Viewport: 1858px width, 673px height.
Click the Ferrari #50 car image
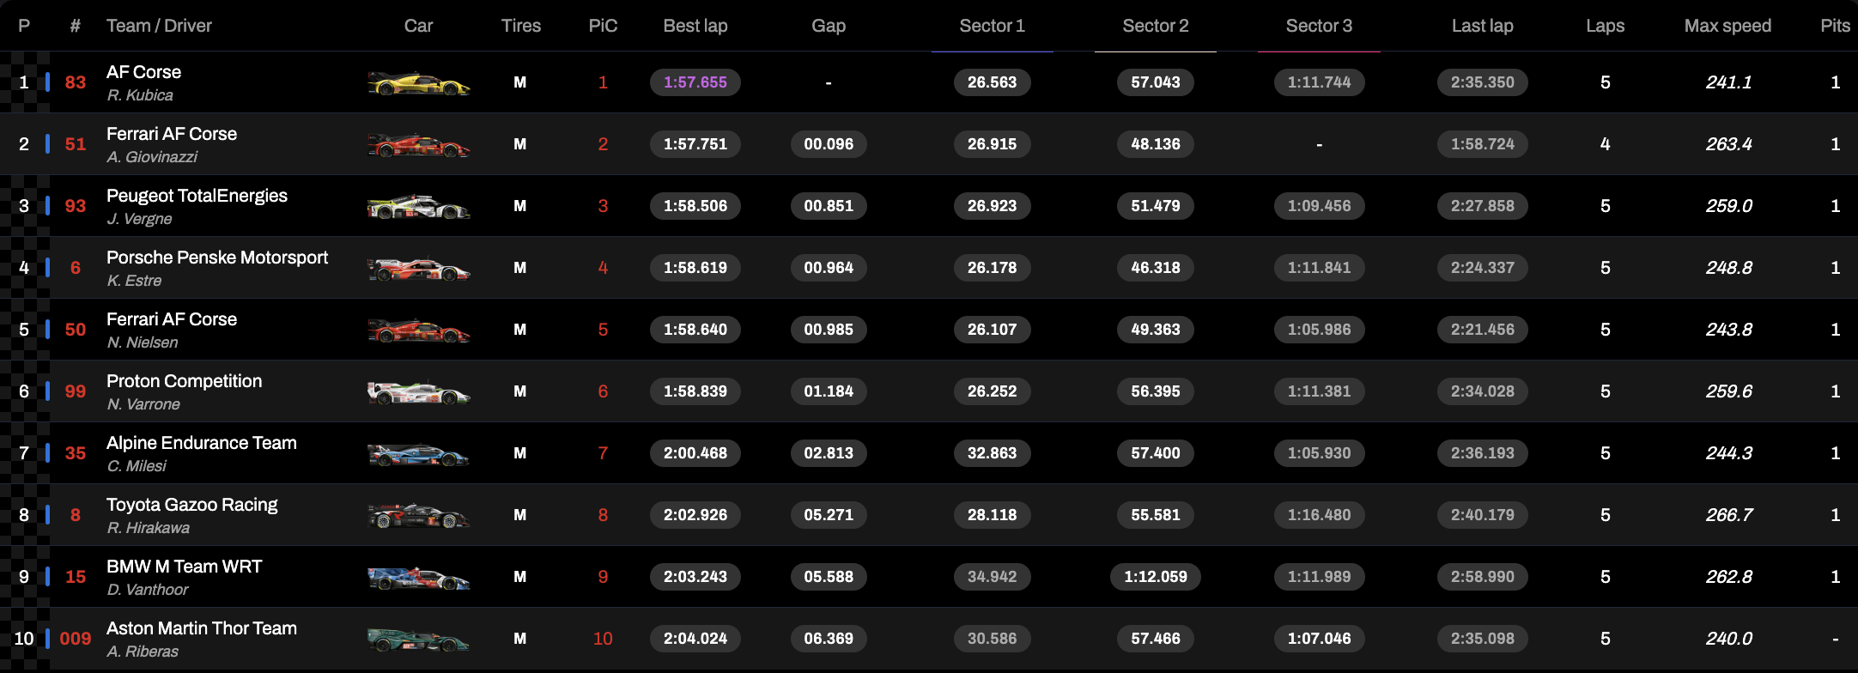click(x=419, y=330)
